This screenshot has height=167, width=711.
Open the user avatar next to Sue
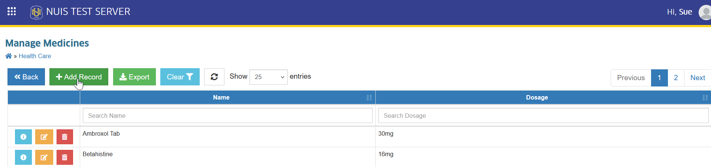(705, 12)
